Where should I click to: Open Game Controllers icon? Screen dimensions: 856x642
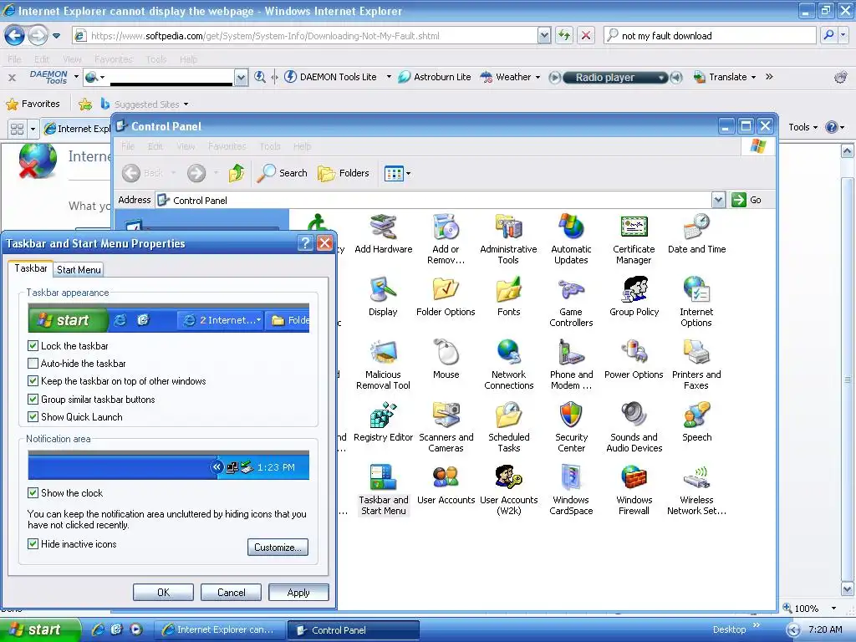point(571,302)
